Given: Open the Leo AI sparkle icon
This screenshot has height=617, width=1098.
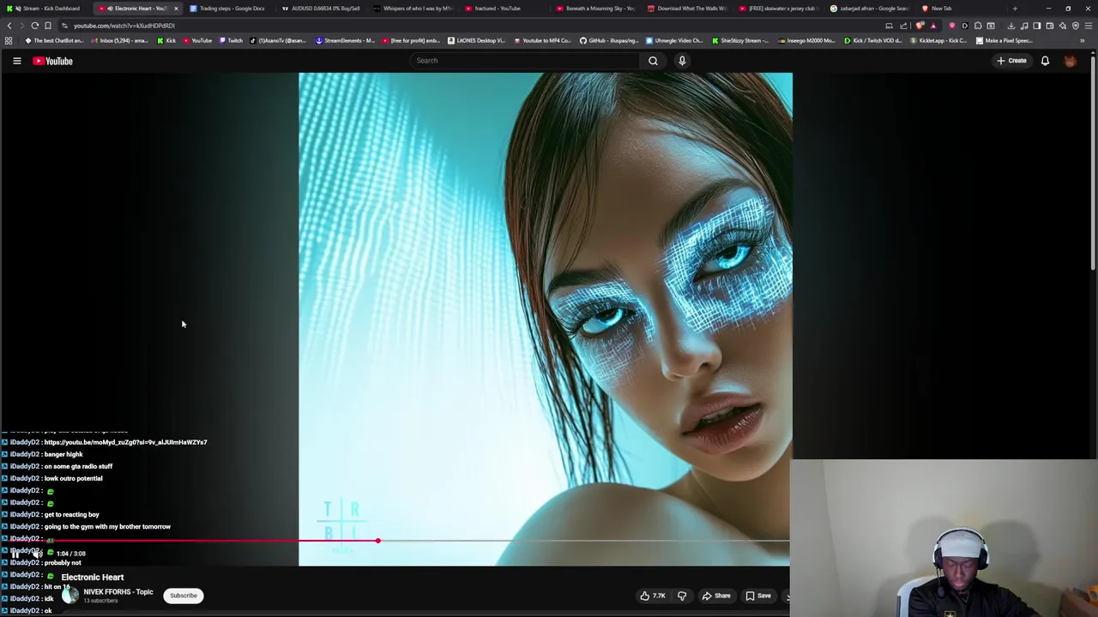Looking at the screenshot, I should (1062, 26).
